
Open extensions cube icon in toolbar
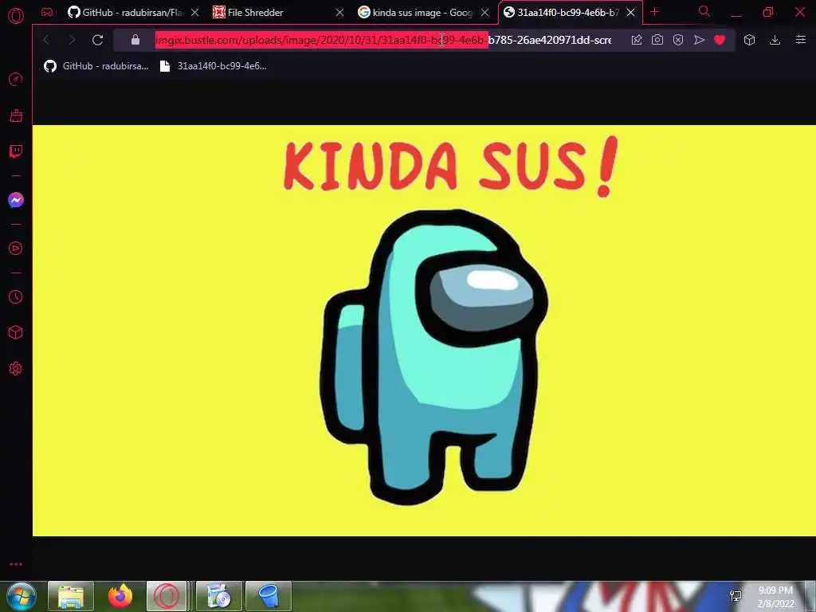tap(749, 40)
